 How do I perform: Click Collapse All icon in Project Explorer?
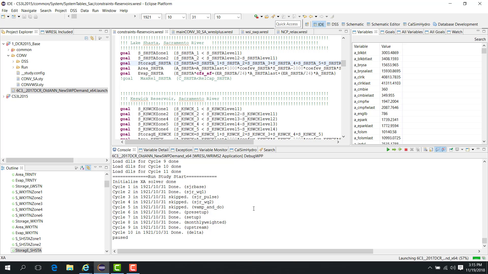tap(86, 38)
